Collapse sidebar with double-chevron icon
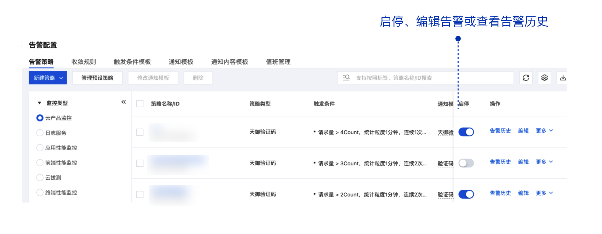 123,102
